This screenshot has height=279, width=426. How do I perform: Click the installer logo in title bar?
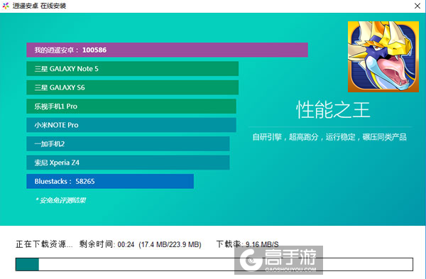click(x=6, y=6)
